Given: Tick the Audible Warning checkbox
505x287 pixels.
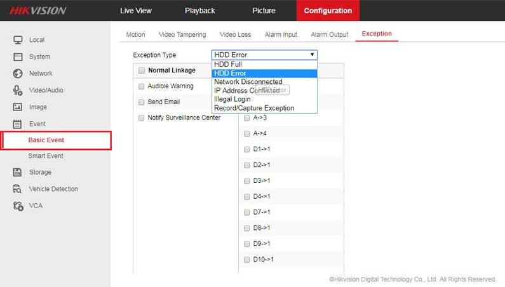Looking at the screenshot, I should pyautogui.click(x=141, y=86).
